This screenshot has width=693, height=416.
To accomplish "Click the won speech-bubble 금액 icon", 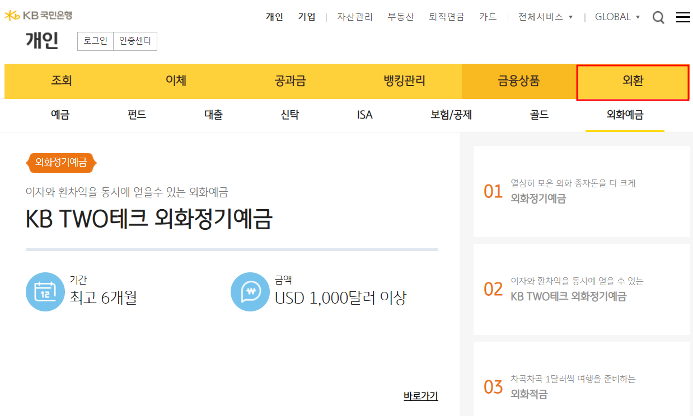I will 250,292.
